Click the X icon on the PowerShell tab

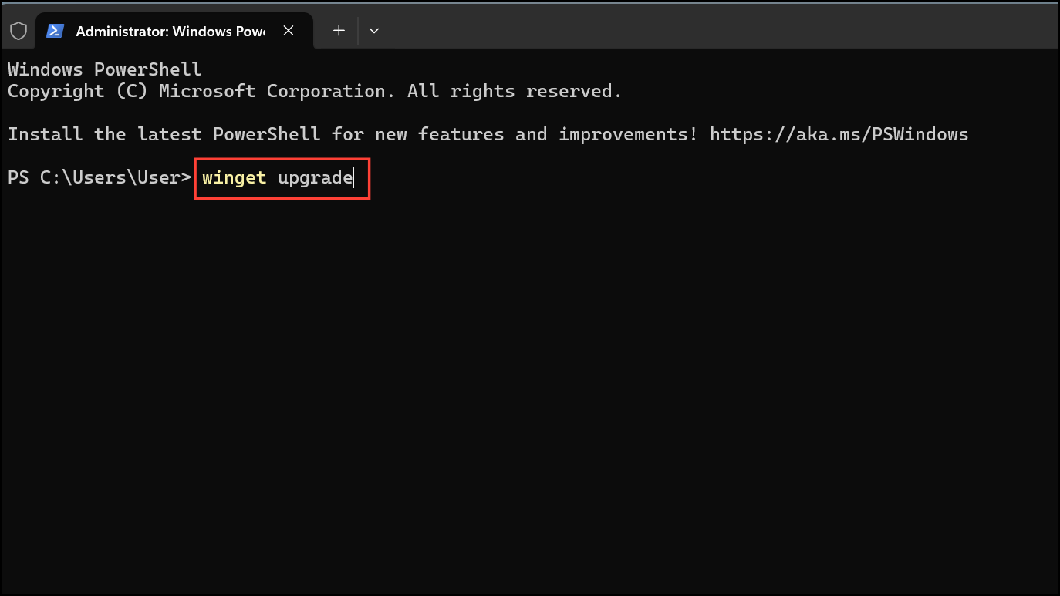(289, 31)
